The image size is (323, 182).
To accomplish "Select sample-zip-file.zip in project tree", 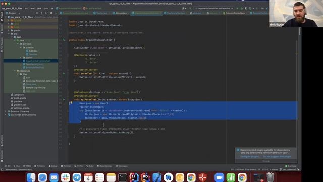I will [34, 87].
